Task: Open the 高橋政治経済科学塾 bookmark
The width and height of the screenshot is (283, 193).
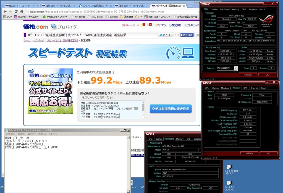Action: [x=185, y=17]
